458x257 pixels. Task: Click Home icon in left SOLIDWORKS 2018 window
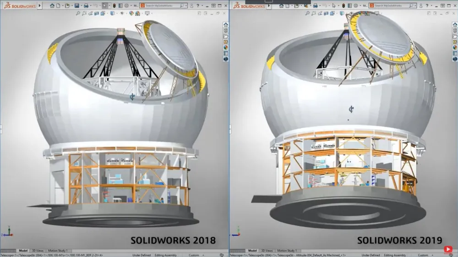[52, 5]
